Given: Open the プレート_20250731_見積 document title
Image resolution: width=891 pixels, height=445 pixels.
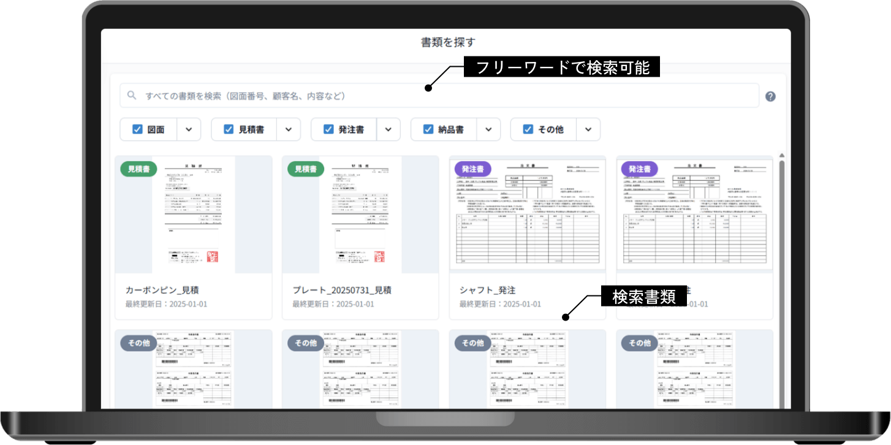Looking at the screenshot, I should (x=341, y=290).
